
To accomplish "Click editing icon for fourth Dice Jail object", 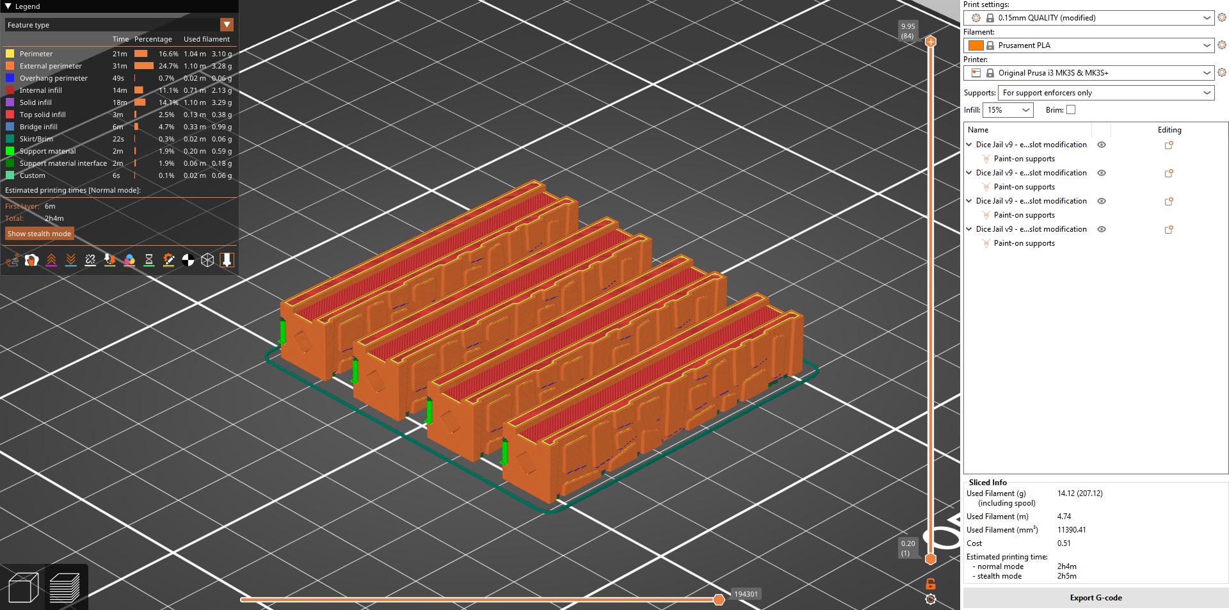I will 1169,230.
